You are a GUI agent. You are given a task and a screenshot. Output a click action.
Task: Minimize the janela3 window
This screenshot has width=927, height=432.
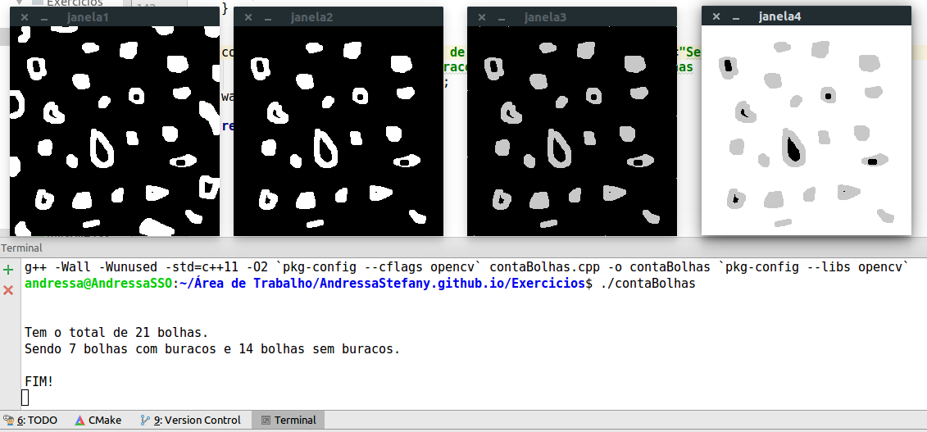[x=501, y=17]
